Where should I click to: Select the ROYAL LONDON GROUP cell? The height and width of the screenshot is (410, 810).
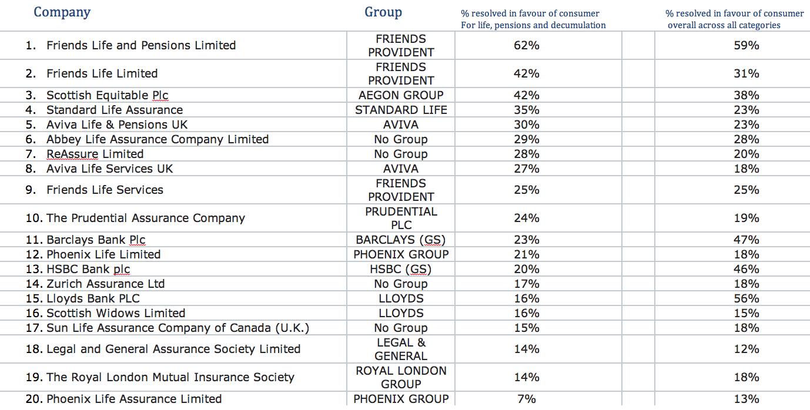point(401,377)
